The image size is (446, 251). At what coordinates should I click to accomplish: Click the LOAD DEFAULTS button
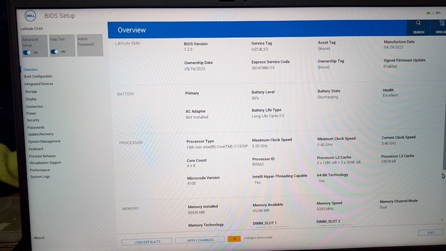[147, 242]
